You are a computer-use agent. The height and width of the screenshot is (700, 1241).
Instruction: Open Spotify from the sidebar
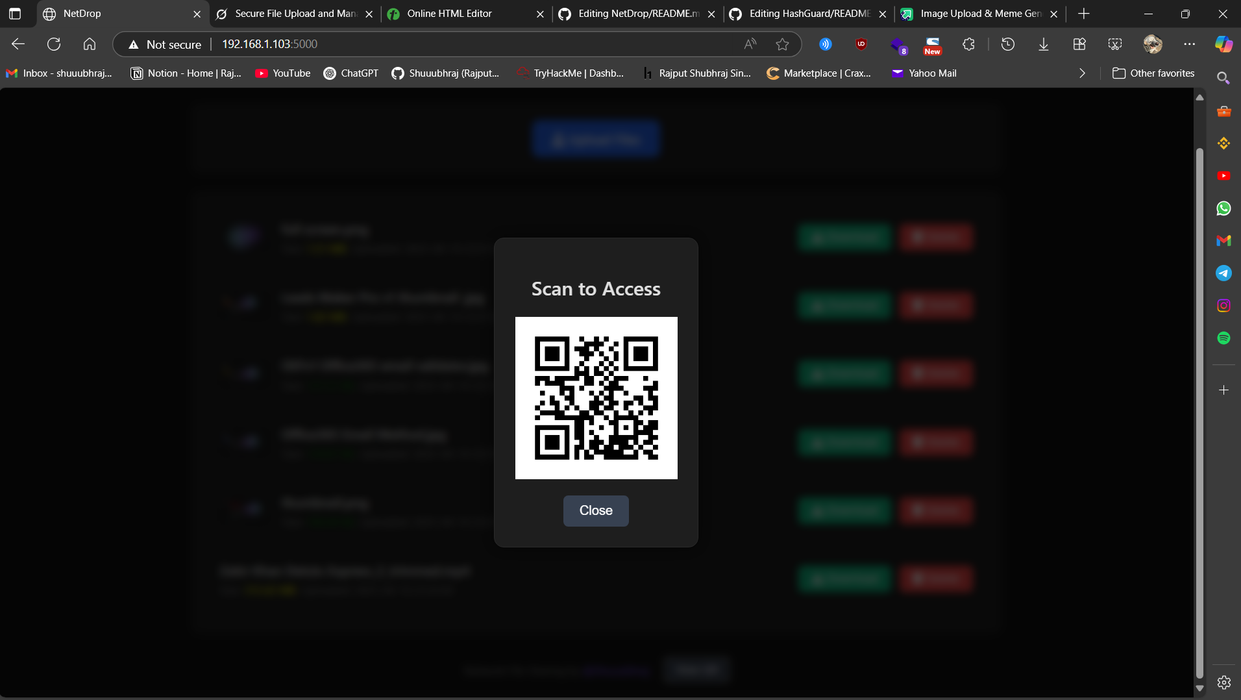coord(1224,338)
